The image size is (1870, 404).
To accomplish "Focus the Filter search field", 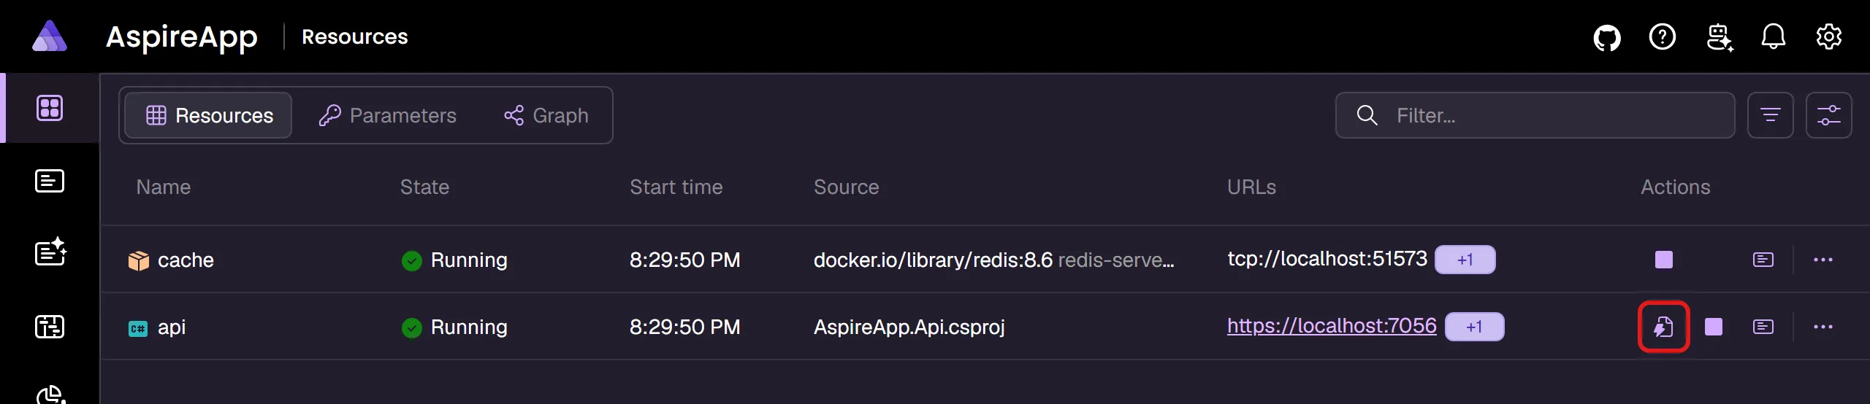I will coord(1535,115).
